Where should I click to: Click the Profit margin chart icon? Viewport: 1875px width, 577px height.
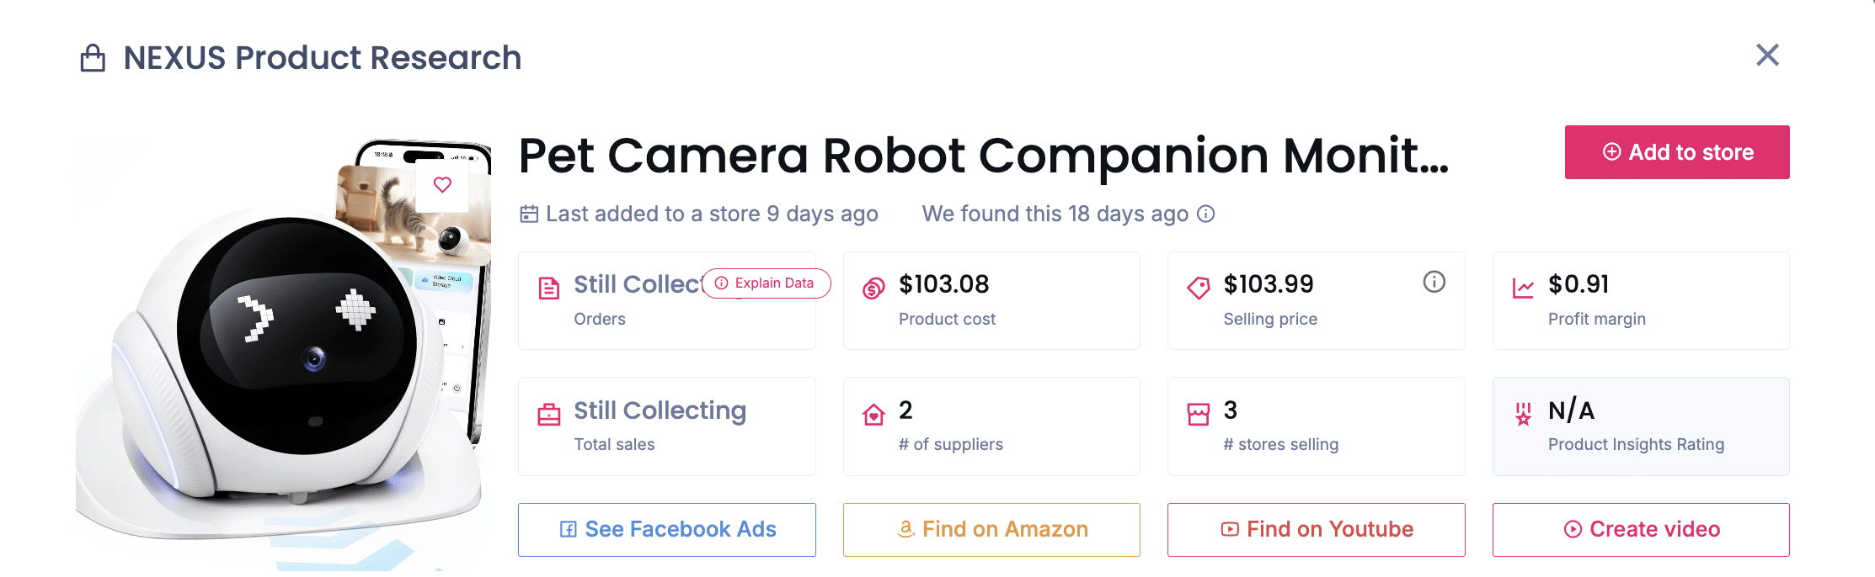pos(1523,288)
